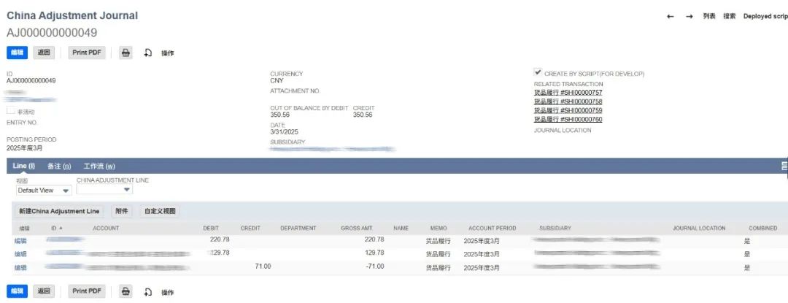Open the Default View dropdown

pos(45,191)
